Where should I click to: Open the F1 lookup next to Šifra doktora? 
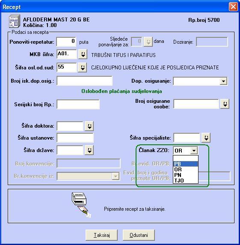point(89,126)
